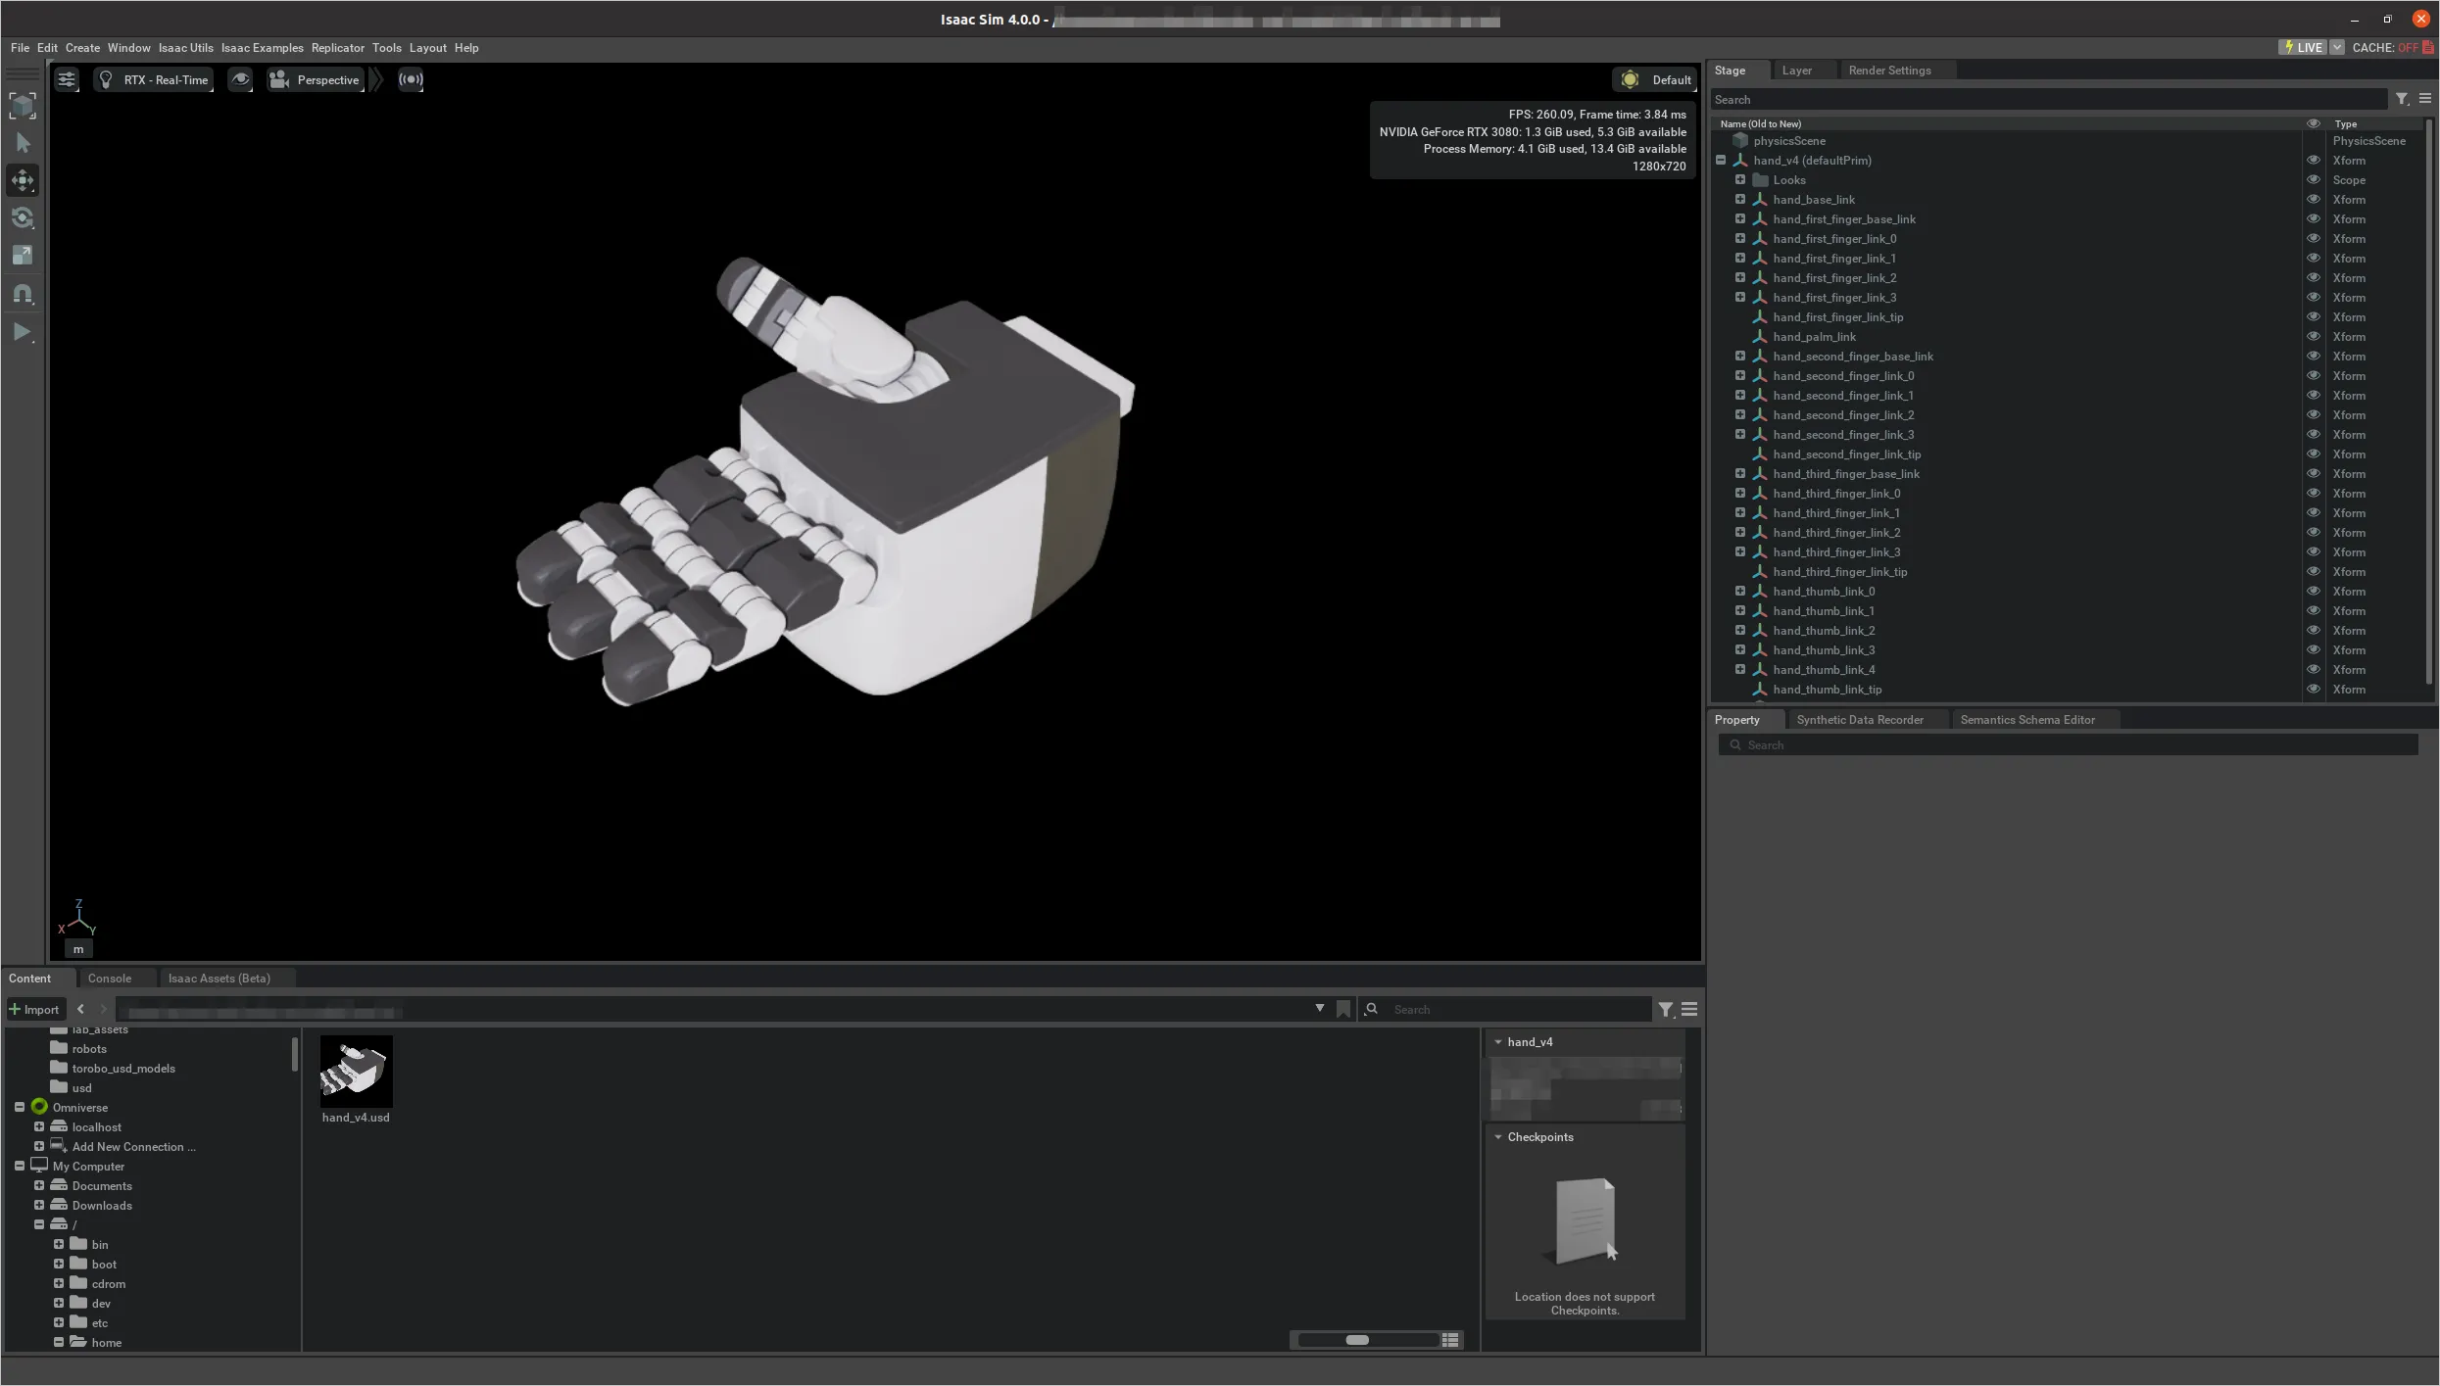Image resolution: width=2440 pixels, height=1386 pixels.
Task: Switch to the Console tab
Action: 110,979
